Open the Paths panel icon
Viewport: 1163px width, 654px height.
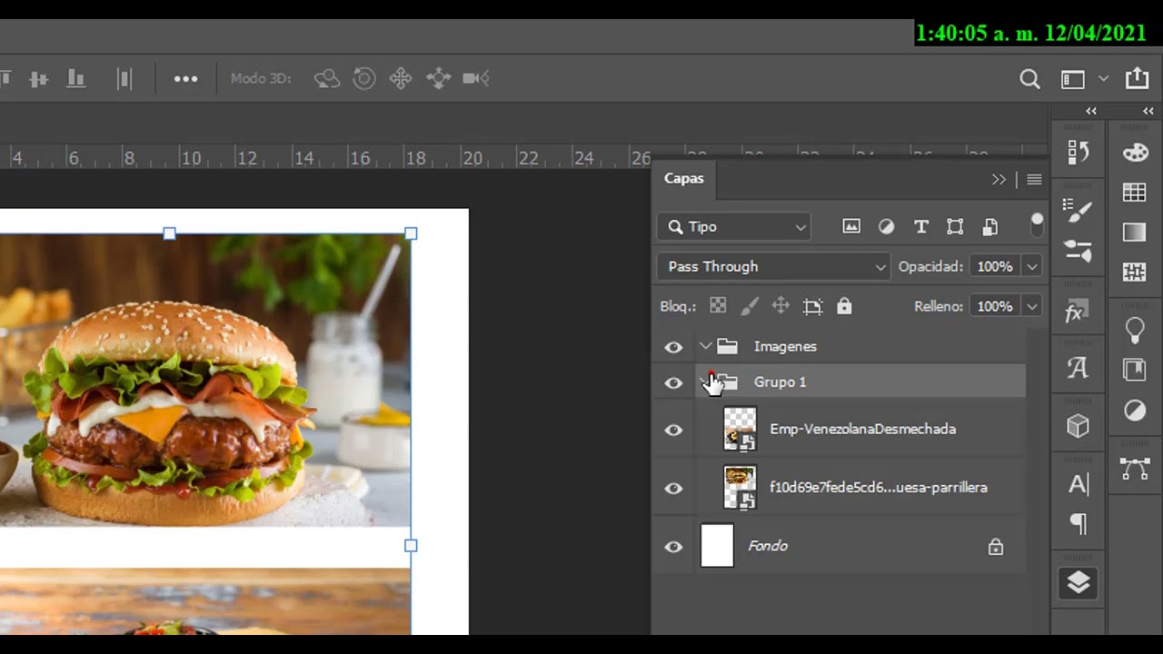[1135, 469]
